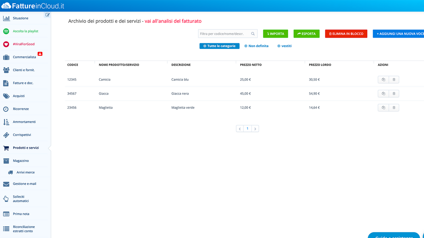Click ELIMINA IN BLOCCO button
424x238 pixels.
click(x=346, y=33)
